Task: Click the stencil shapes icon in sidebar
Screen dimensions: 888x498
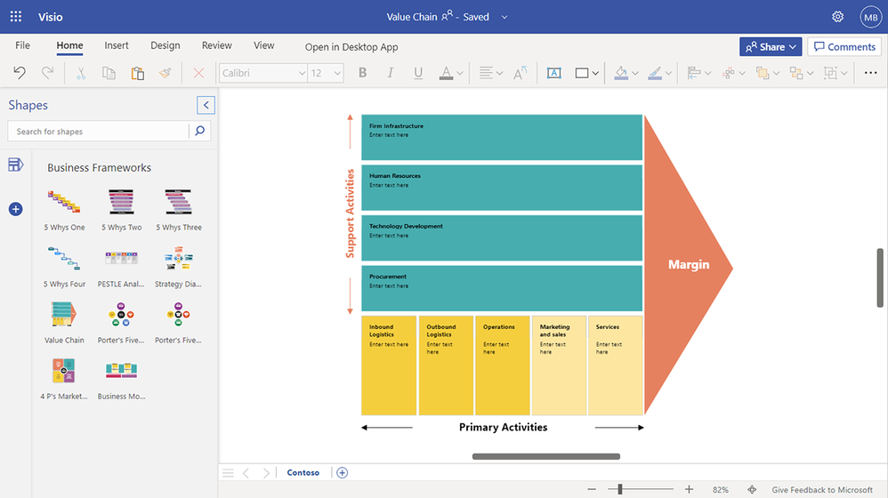Action: [x=15, y=165]
